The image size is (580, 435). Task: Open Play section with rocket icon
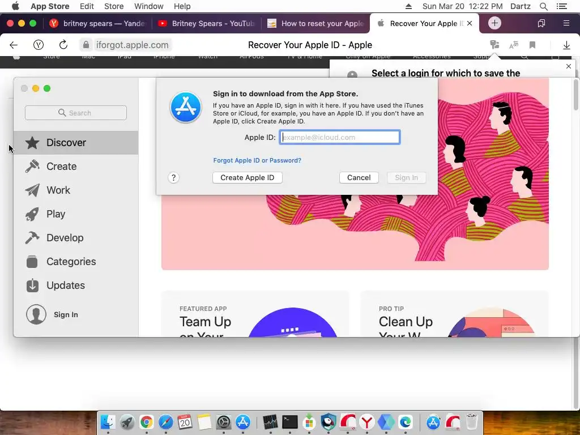(x=76, y=214)
